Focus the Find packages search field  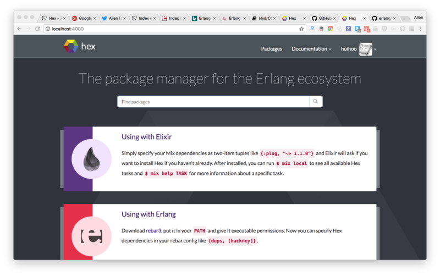213,102
